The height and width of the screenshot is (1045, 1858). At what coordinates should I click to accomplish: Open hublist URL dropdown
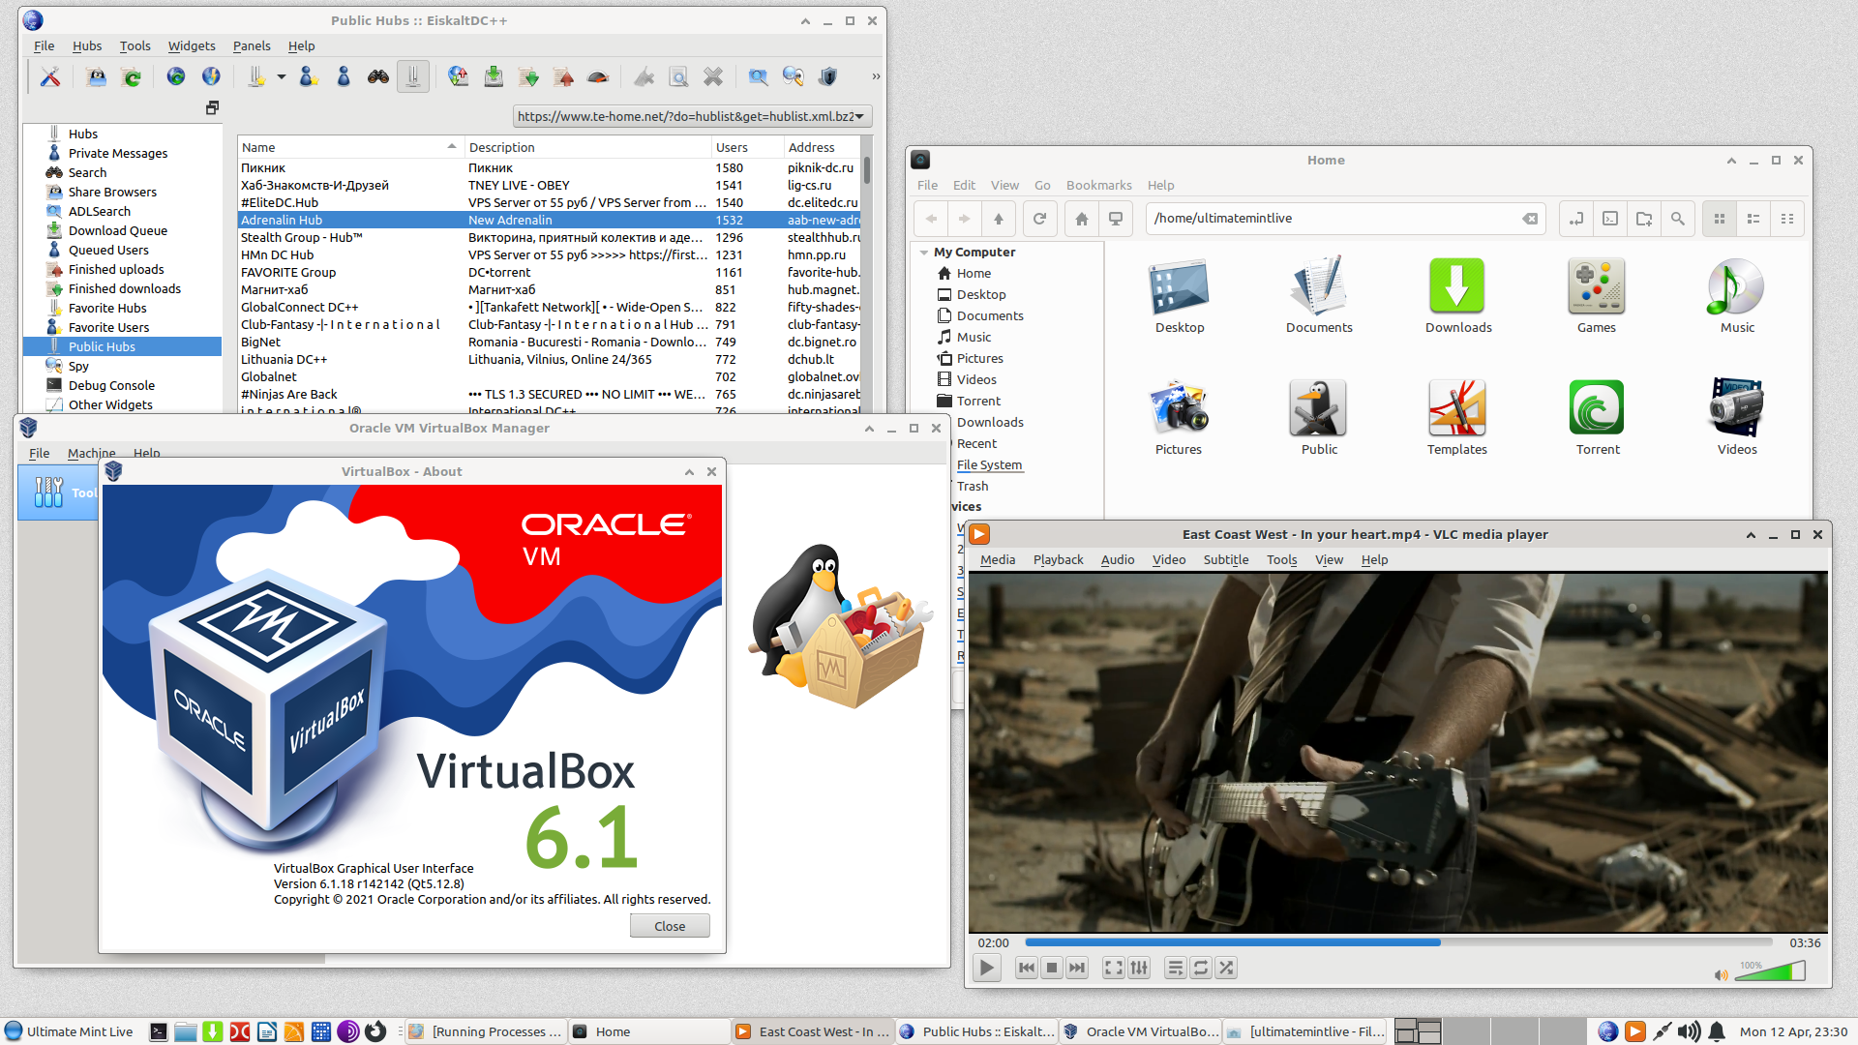[x=859, y=117]
